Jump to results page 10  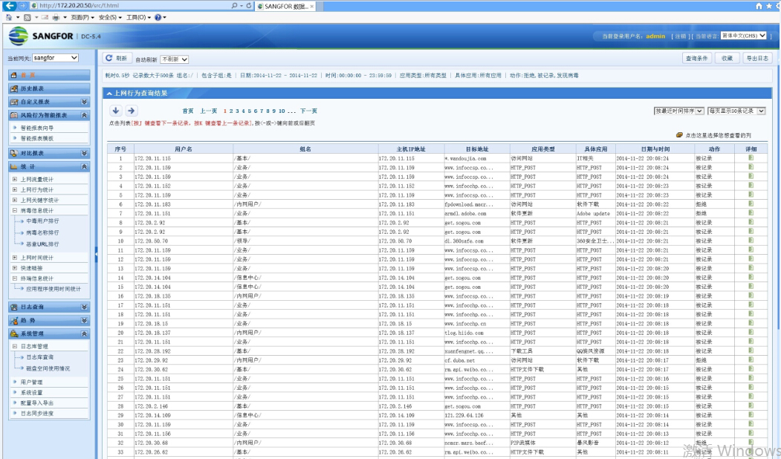click(x=282, y=111)
